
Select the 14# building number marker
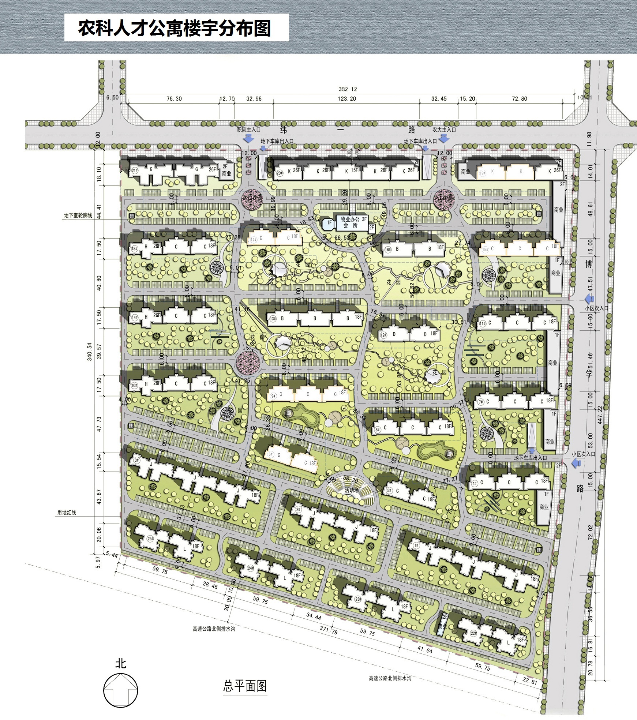click(135, 318)
